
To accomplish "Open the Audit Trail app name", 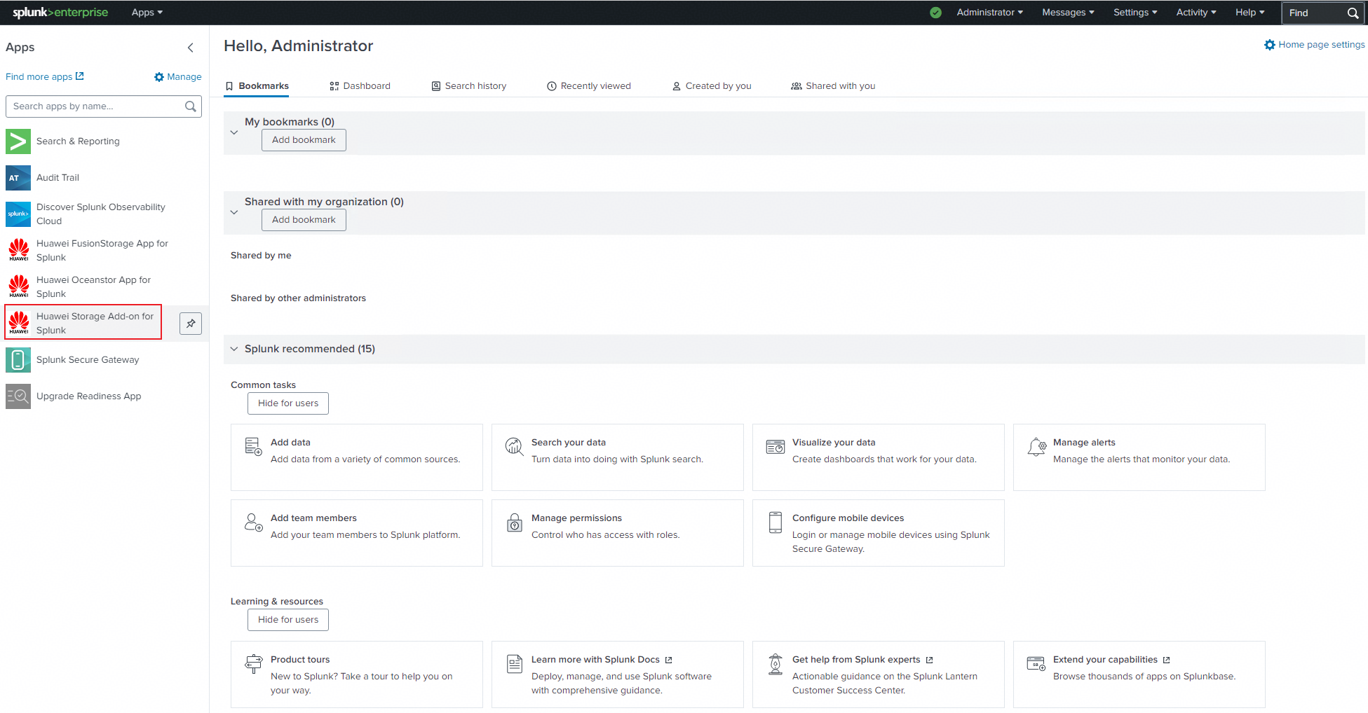I will click(57, 178).
